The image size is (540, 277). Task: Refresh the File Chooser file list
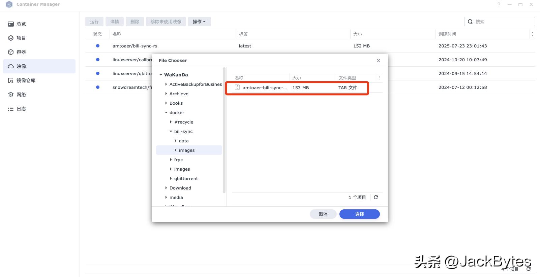[x=376, y=197]
